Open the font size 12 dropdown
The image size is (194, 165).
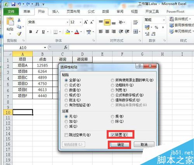pyautogui.click(x=80, y=22)
